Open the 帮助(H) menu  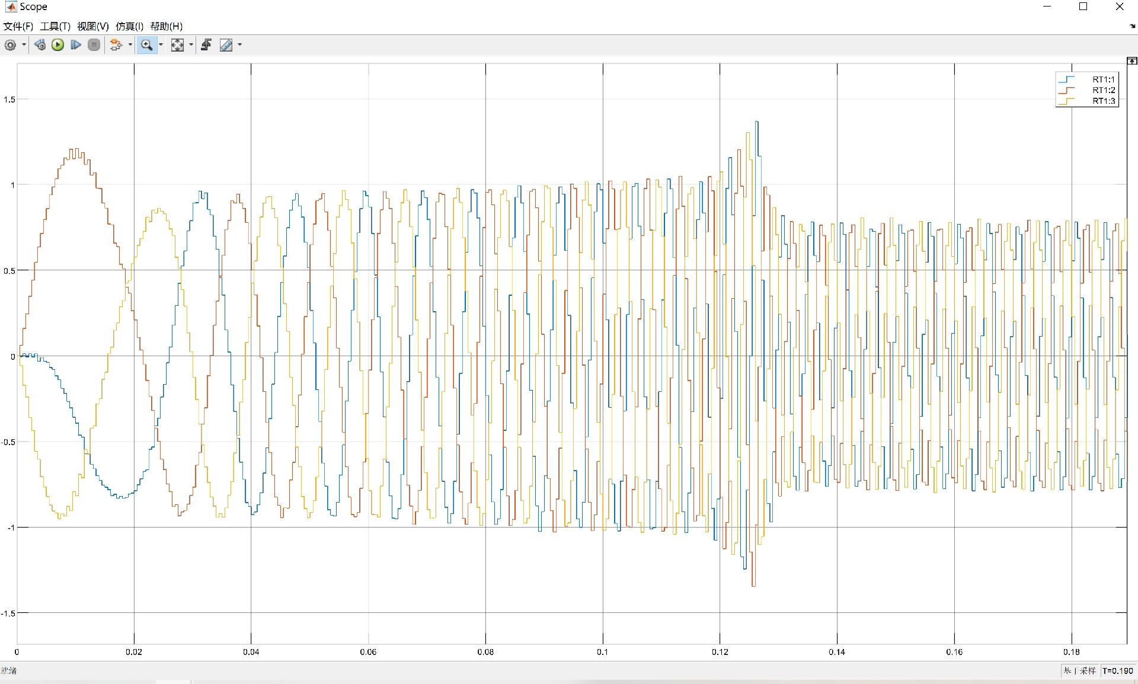167,26
